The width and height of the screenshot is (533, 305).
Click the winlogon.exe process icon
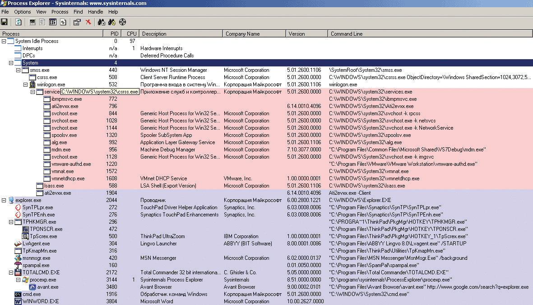[32, 84]
